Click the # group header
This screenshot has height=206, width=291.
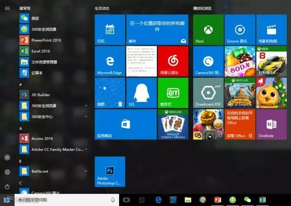point(20,85)
